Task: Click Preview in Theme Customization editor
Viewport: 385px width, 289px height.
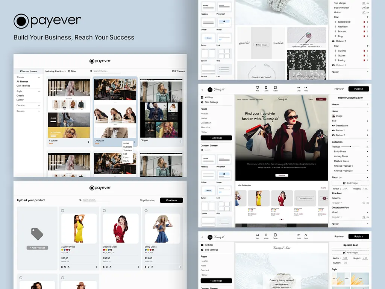Action: tap(339, 89)
